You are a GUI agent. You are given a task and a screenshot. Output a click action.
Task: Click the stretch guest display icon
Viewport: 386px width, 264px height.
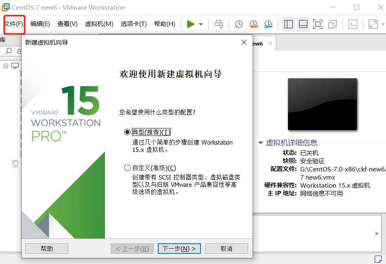tap(373, 24)
